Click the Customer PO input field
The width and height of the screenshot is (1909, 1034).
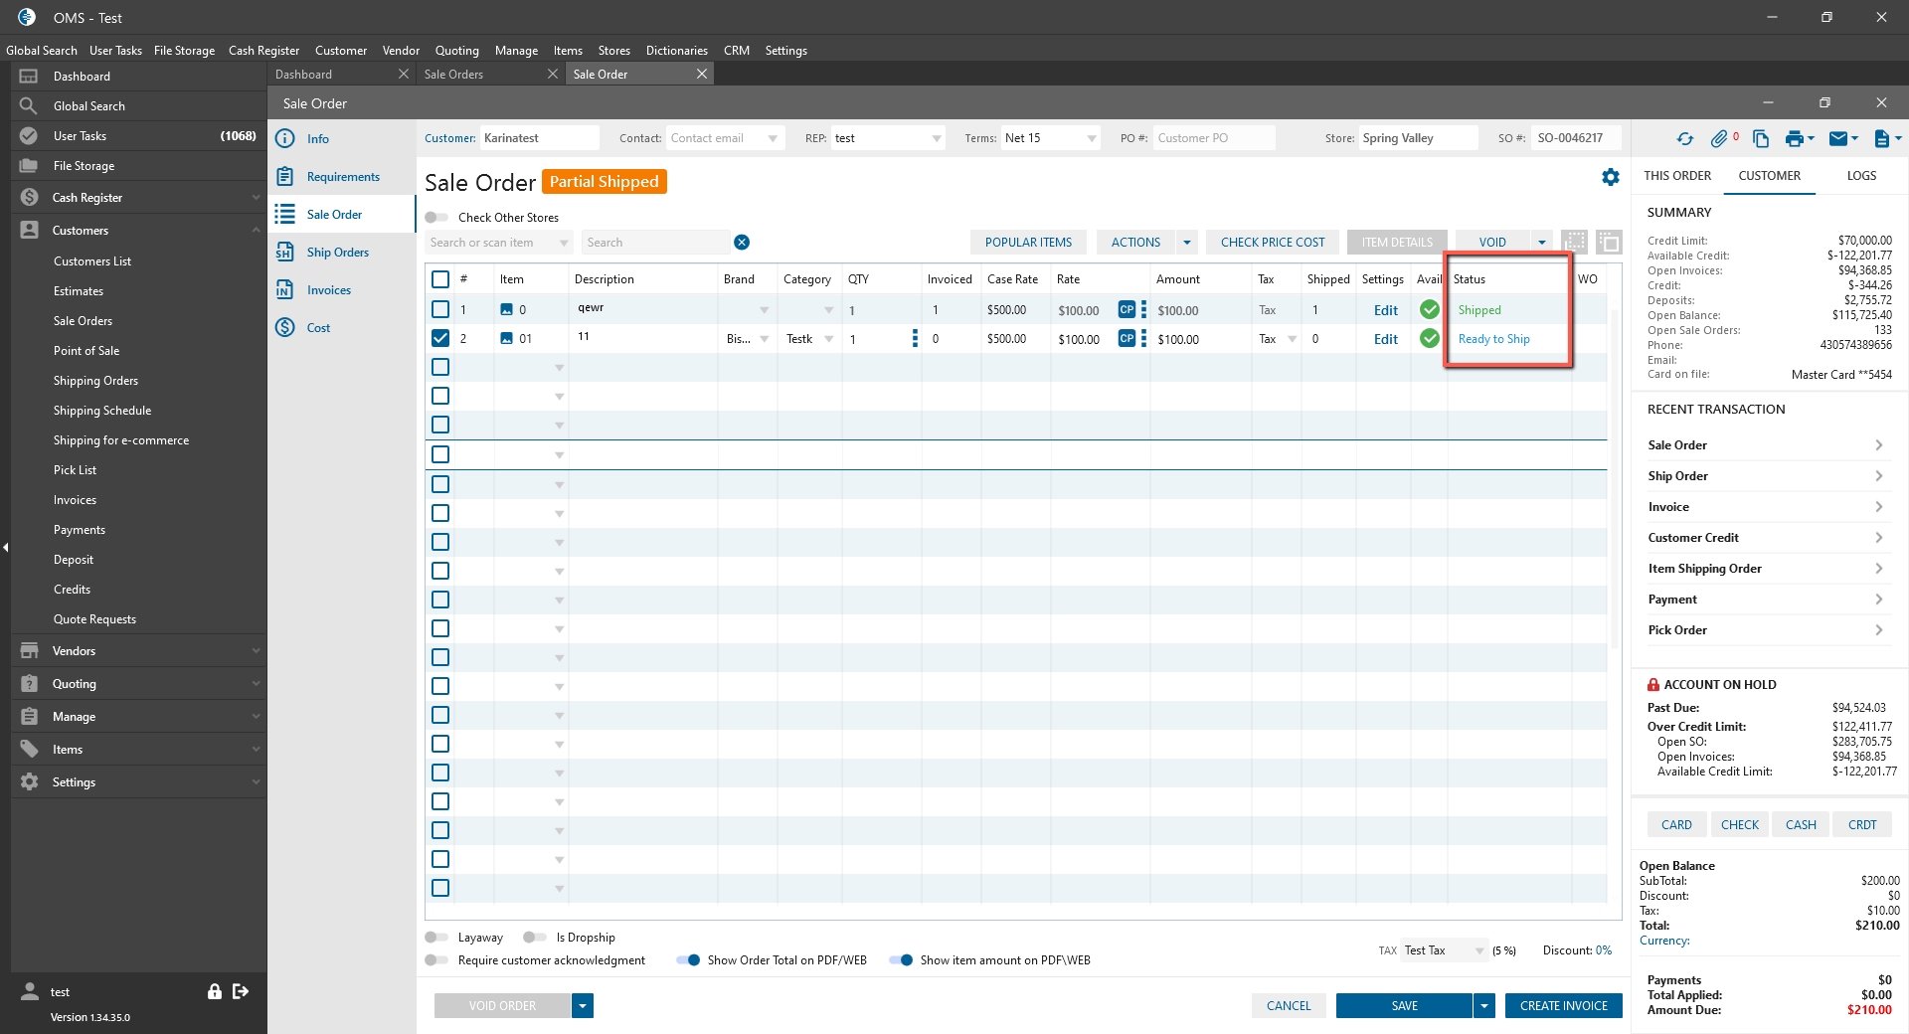1212,138
